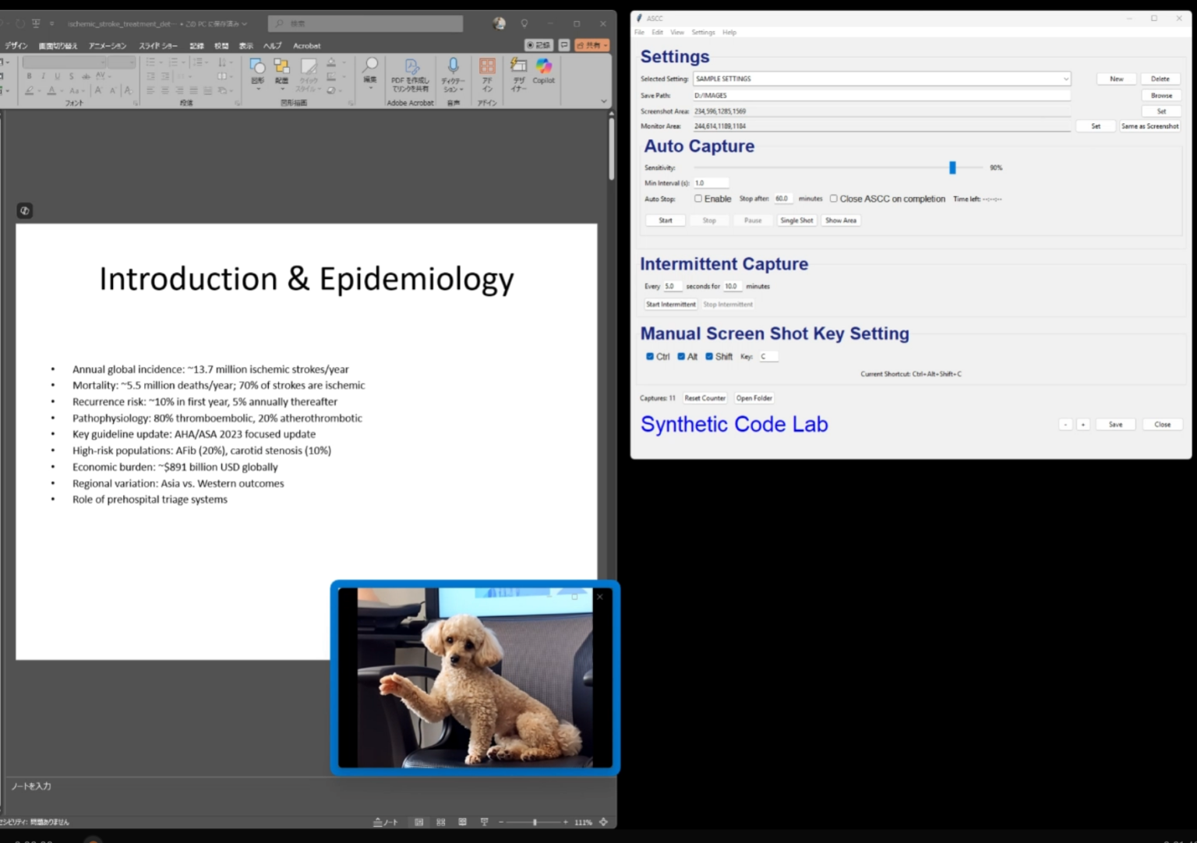Click the fit slide to window icon

point(603,822)
